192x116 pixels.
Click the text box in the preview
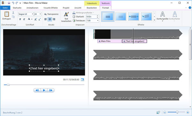tap(44, 68)
